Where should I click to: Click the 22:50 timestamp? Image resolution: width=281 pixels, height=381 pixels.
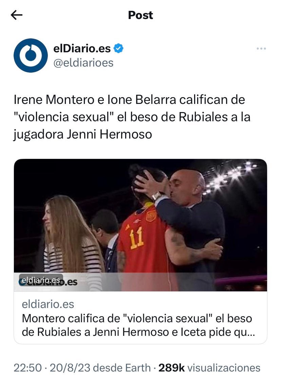[28, 368]
